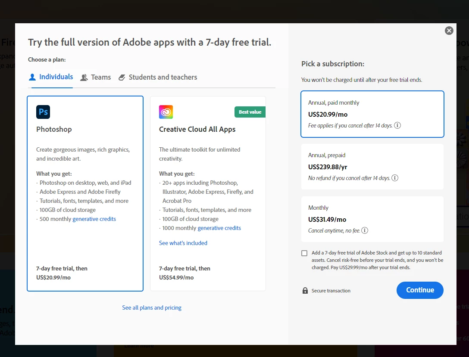Open See all plans and pricing link

tap(152, 308)
